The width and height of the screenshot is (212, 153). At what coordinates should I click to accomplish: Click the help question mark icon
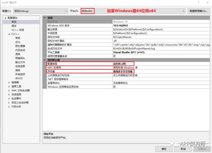198,2
